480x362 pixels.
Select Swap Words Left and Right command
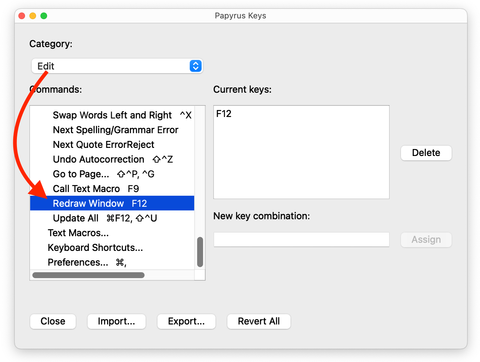112,115
